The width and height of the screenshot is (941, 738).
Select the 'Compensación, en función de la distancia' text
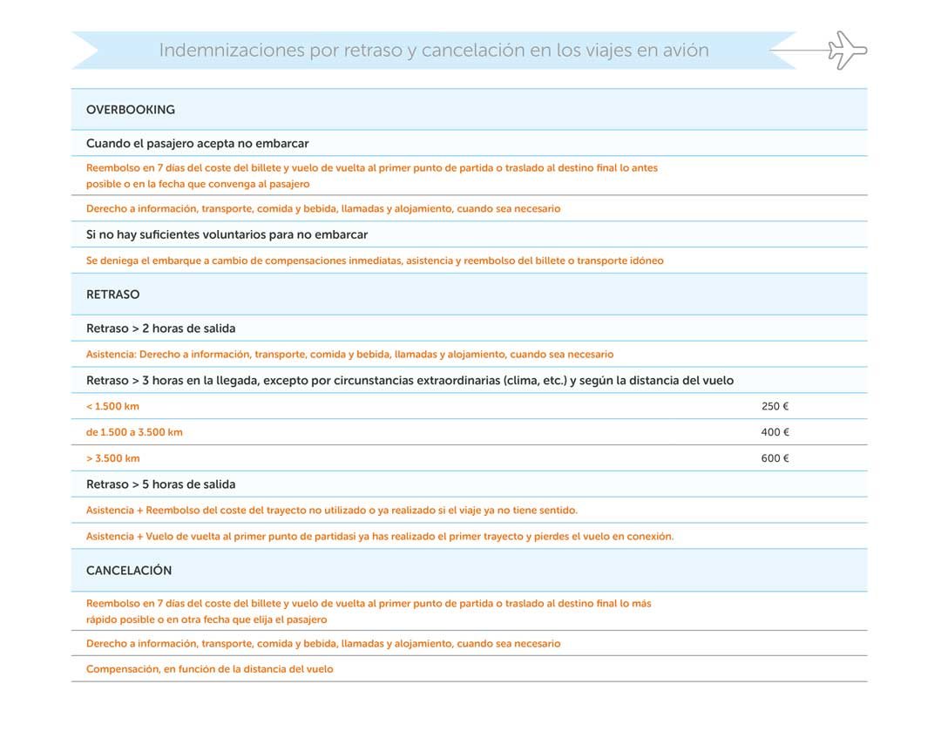[x=209, y=668]
